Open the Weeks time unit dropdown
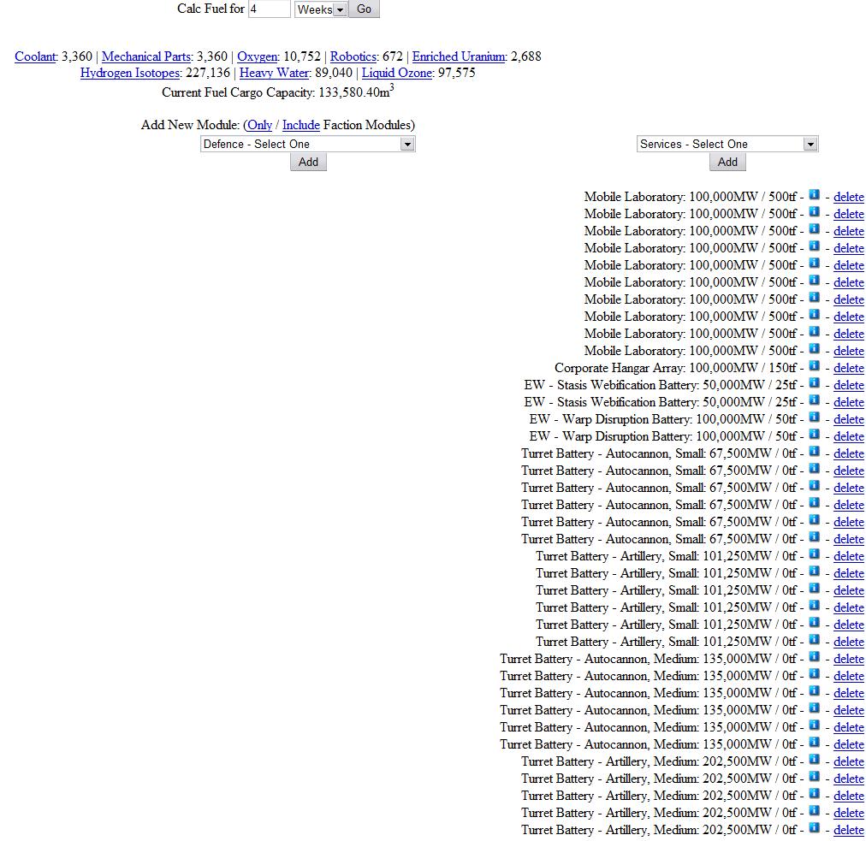The image size is (866, 841). pyautogui.click(x=321, y=9)
